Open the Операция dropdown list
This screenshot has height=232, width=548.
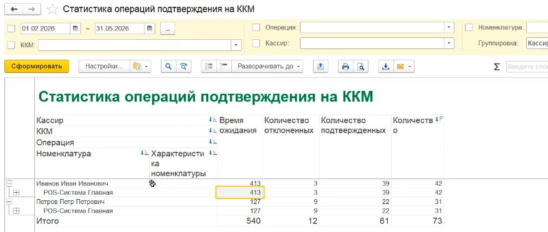449,27
